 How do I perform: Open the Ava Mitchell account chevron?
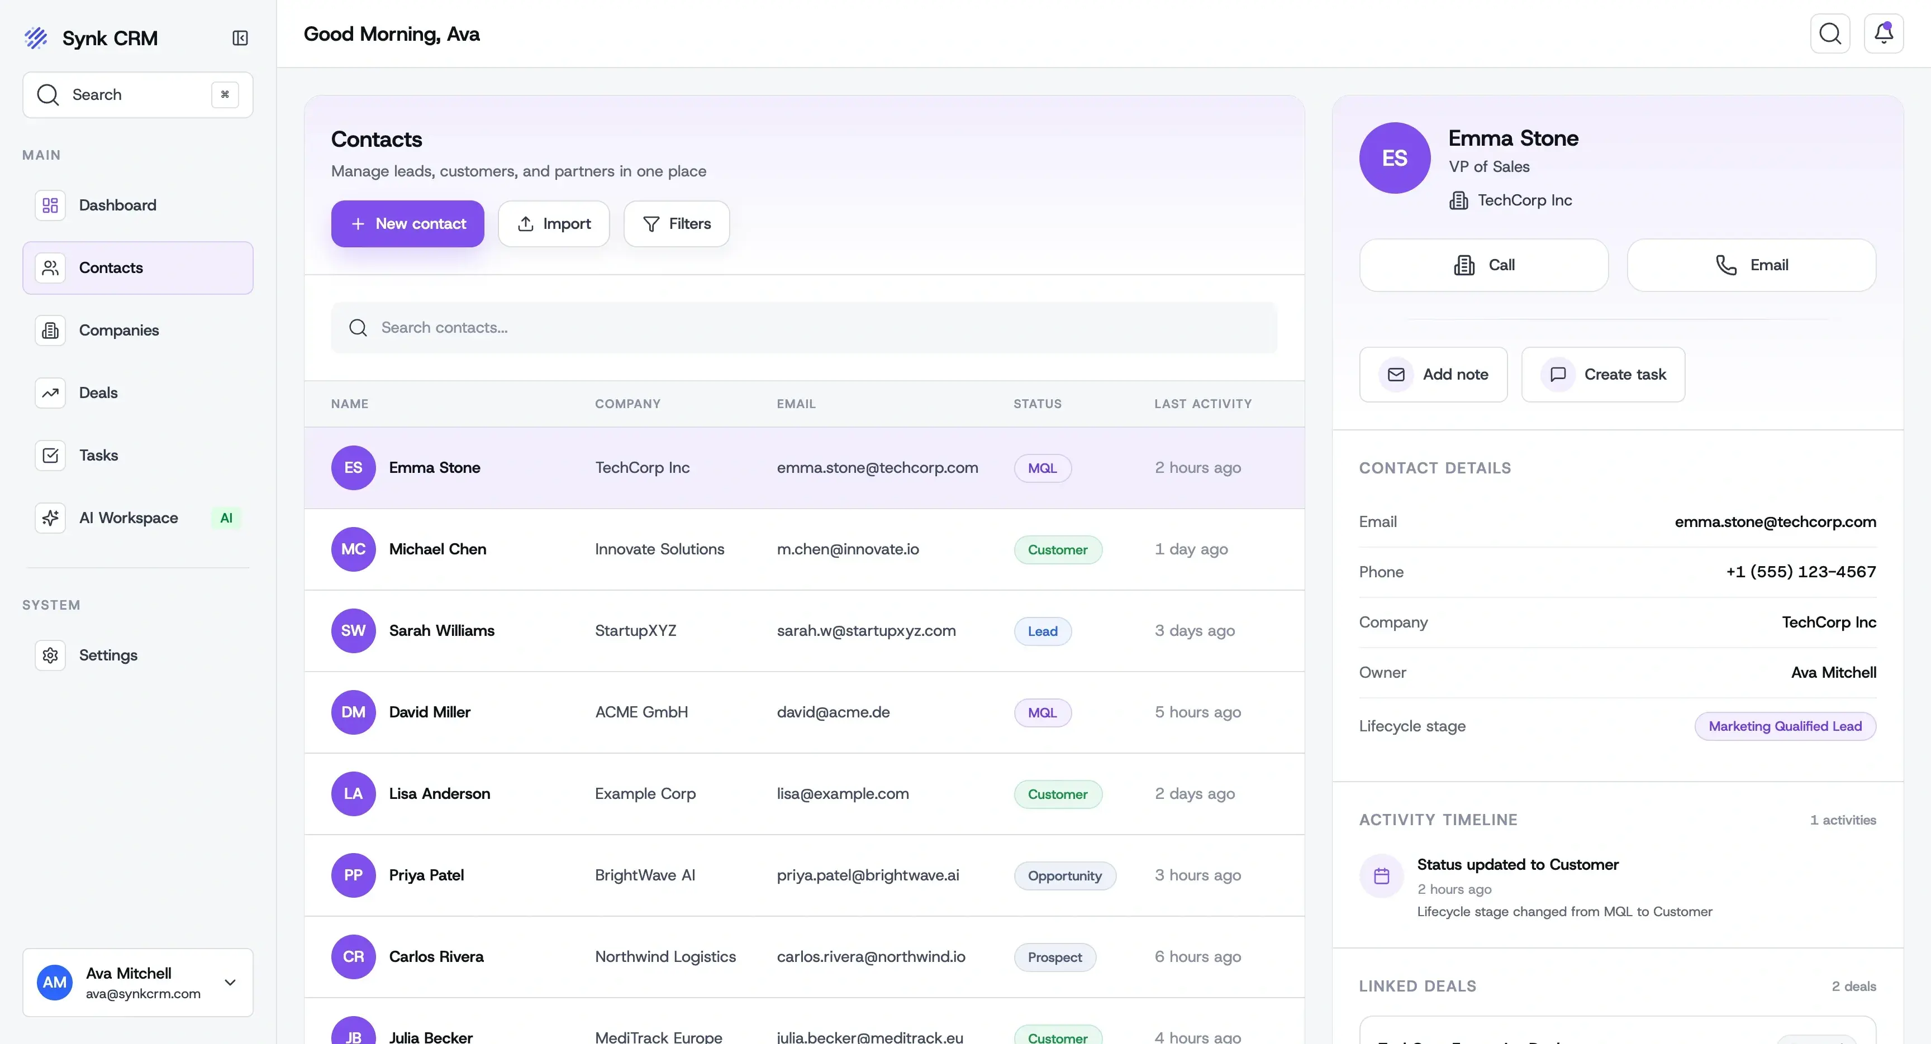[231, 983]
